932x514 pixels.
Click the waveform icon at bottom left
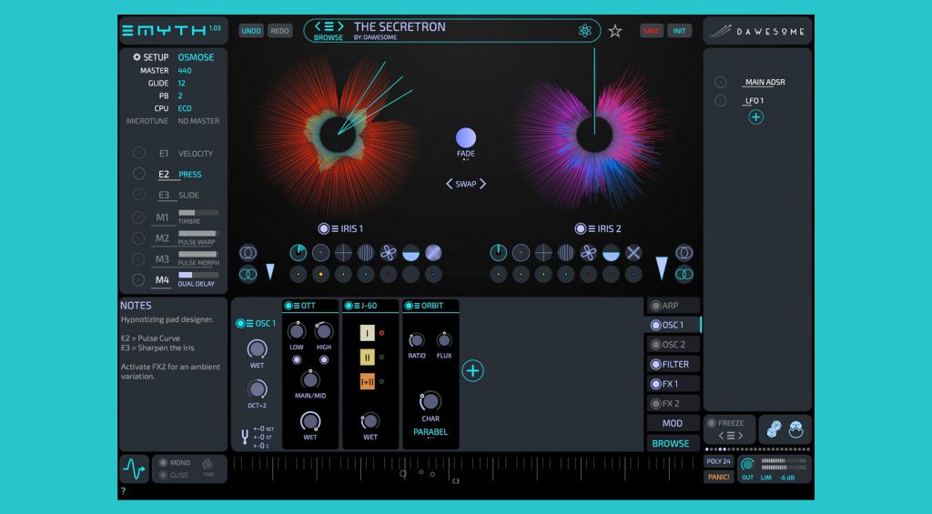134,469
